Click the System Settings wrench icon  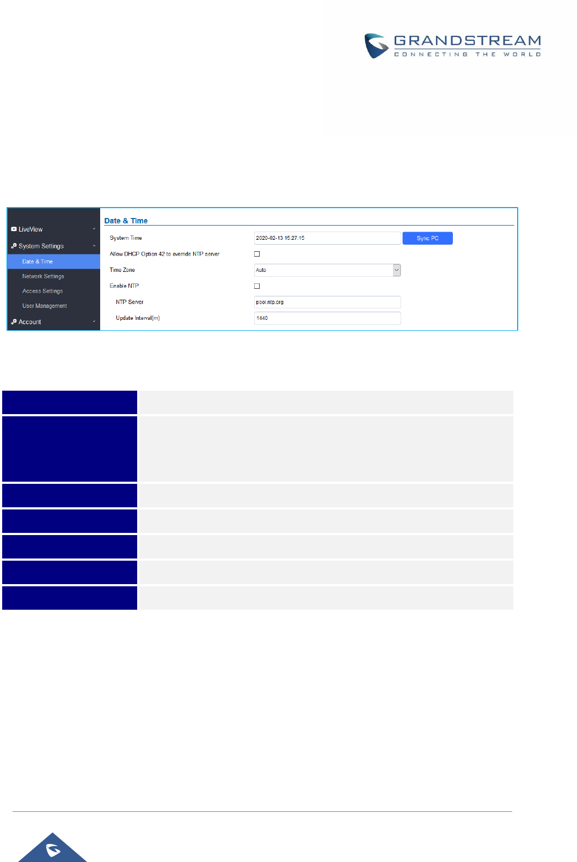pyautogui.click(x=14, y=246)
